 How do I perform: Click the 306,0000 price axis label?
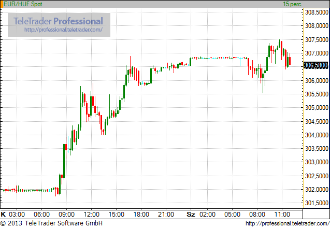[317, 80]
